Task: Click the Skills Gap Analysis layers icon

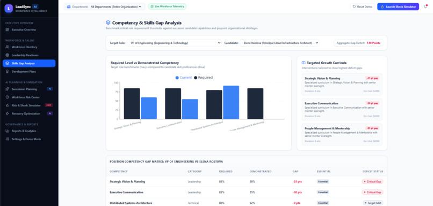Action: [x=7, y=63]
